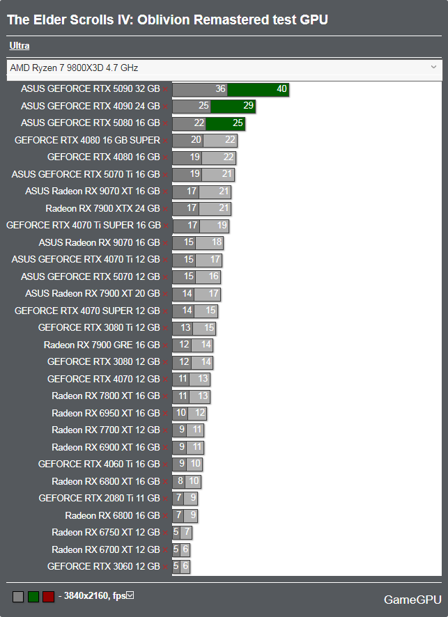Image resolution: width=448 pixels, height=617 pixels.
Task: Click red x beside GEFORCE RTX 3080 Ti 12 GB
Action: coord(165,328)
